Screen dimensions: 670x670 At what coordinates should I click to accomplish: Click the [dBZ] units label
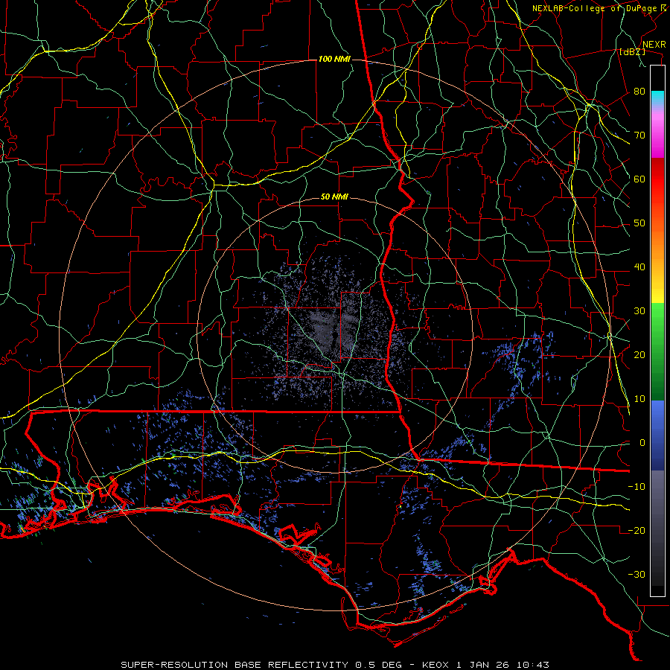632,52
